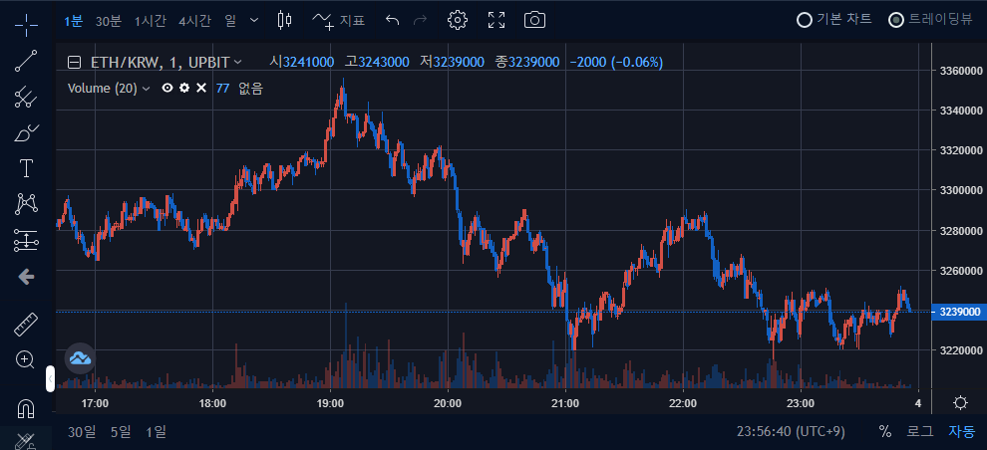
Task: Open timezone menu 23:56:40 (UTC+9)
Action: [791, 432]
